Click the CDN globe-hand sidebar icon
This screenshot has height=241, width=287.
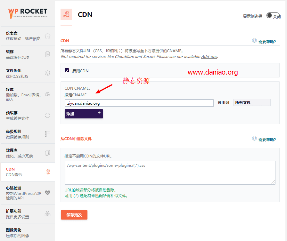pyautogui.click(x=48, y=172)
